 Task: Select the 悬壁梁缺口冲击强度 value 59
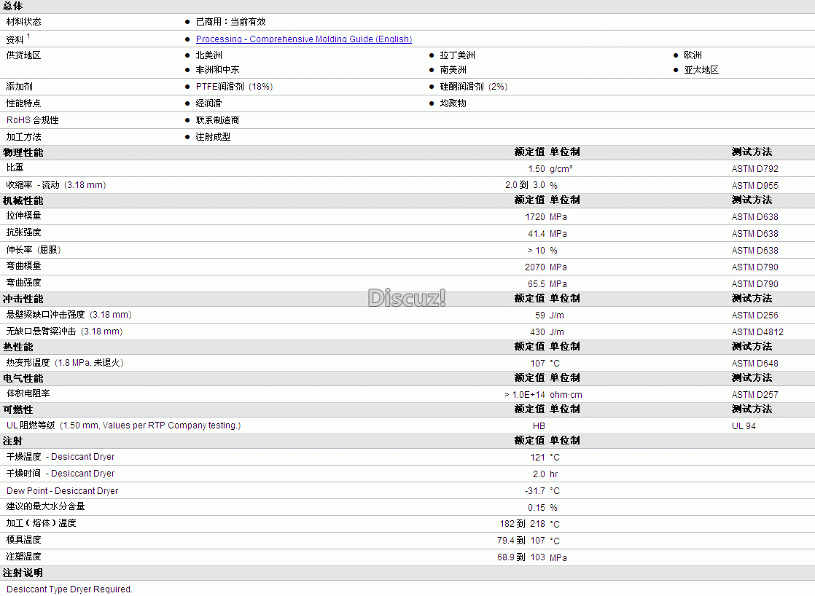540,315
